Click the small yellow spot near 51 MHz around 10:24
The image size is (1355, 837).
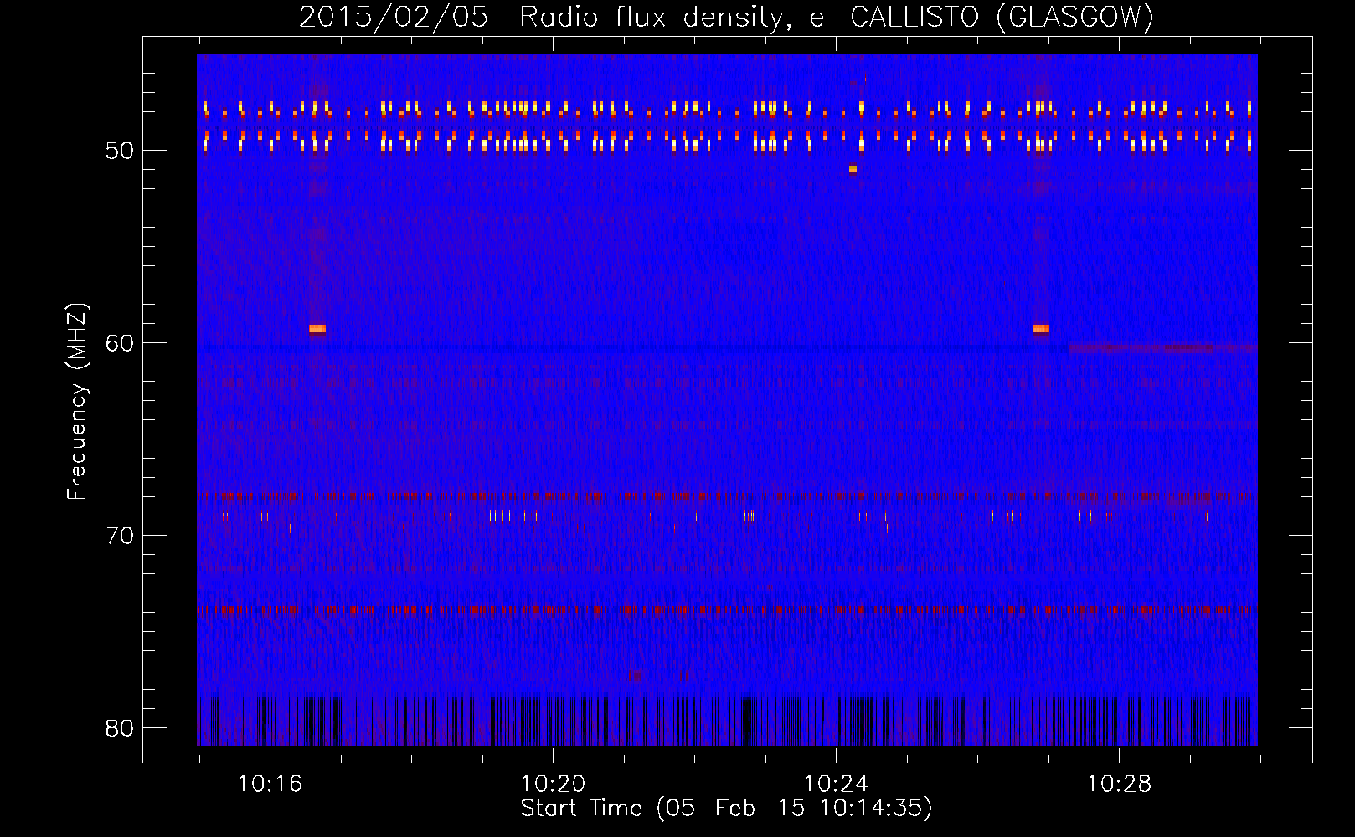(853, 169)
